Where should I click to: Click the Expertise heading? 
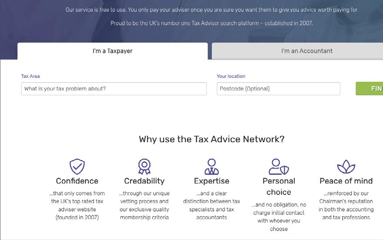(212, 181)
